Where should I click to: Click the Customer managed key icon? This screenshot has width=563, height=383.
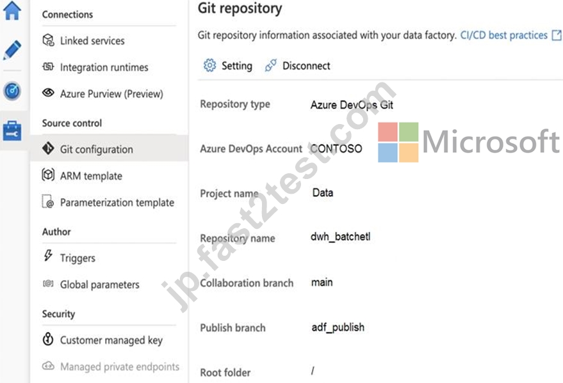(48, 339)
